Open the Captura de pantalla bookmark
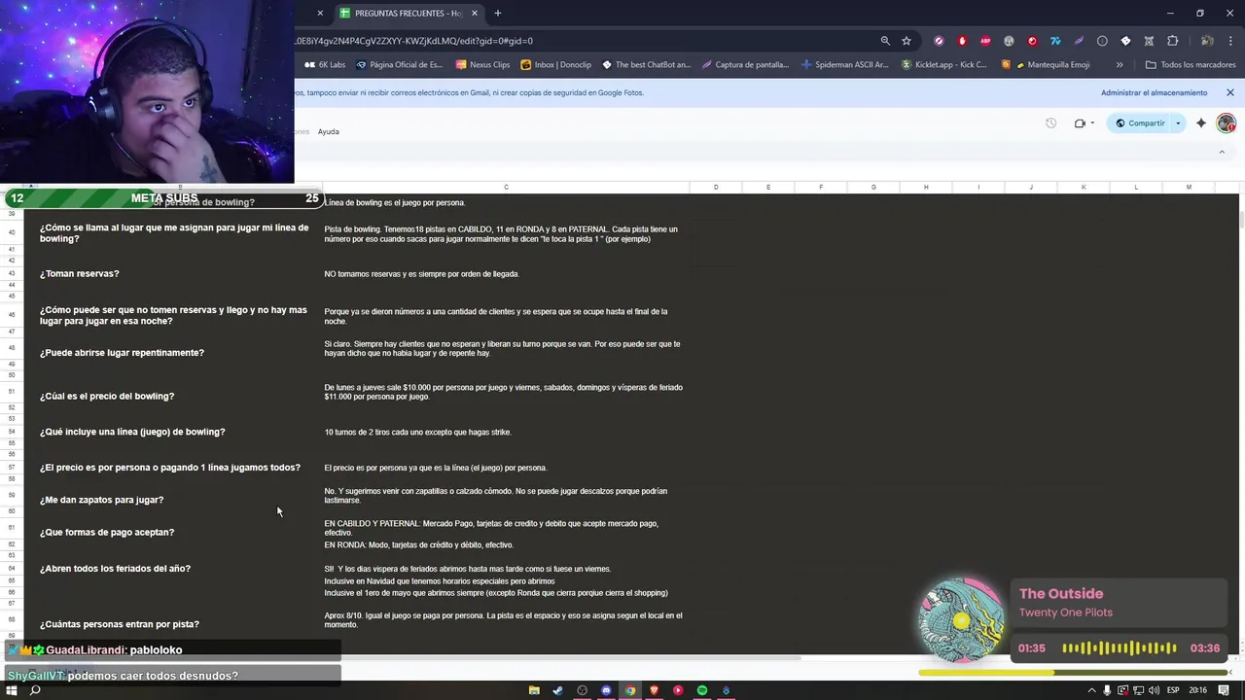 (x=745, y=65)
